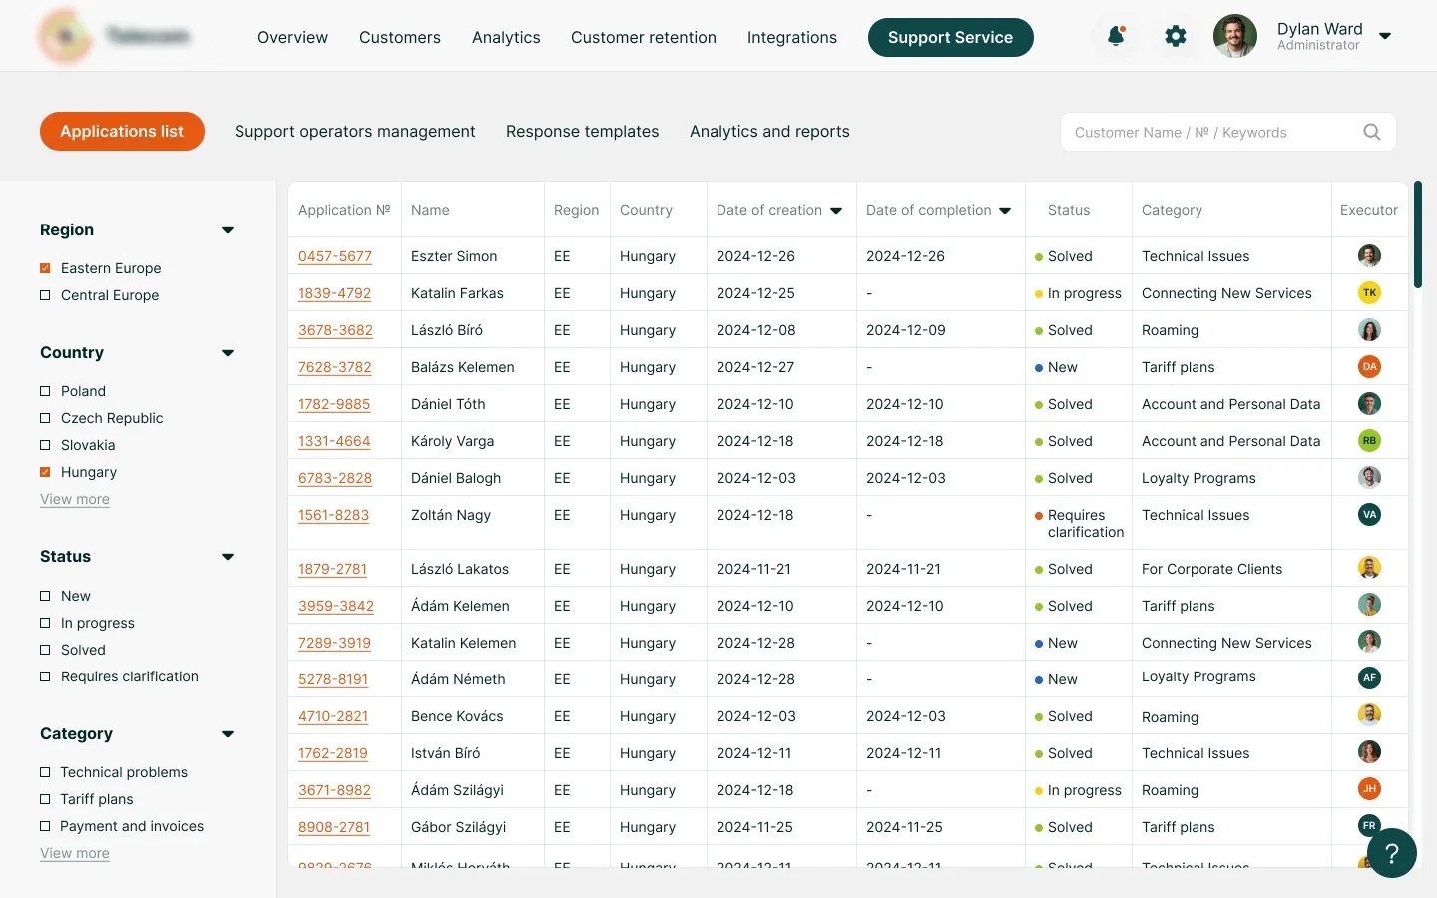Image resolution: width=1437 pixels, height=898 pixels.
Task: Click View more under Country filters
Action: point(75,499)
